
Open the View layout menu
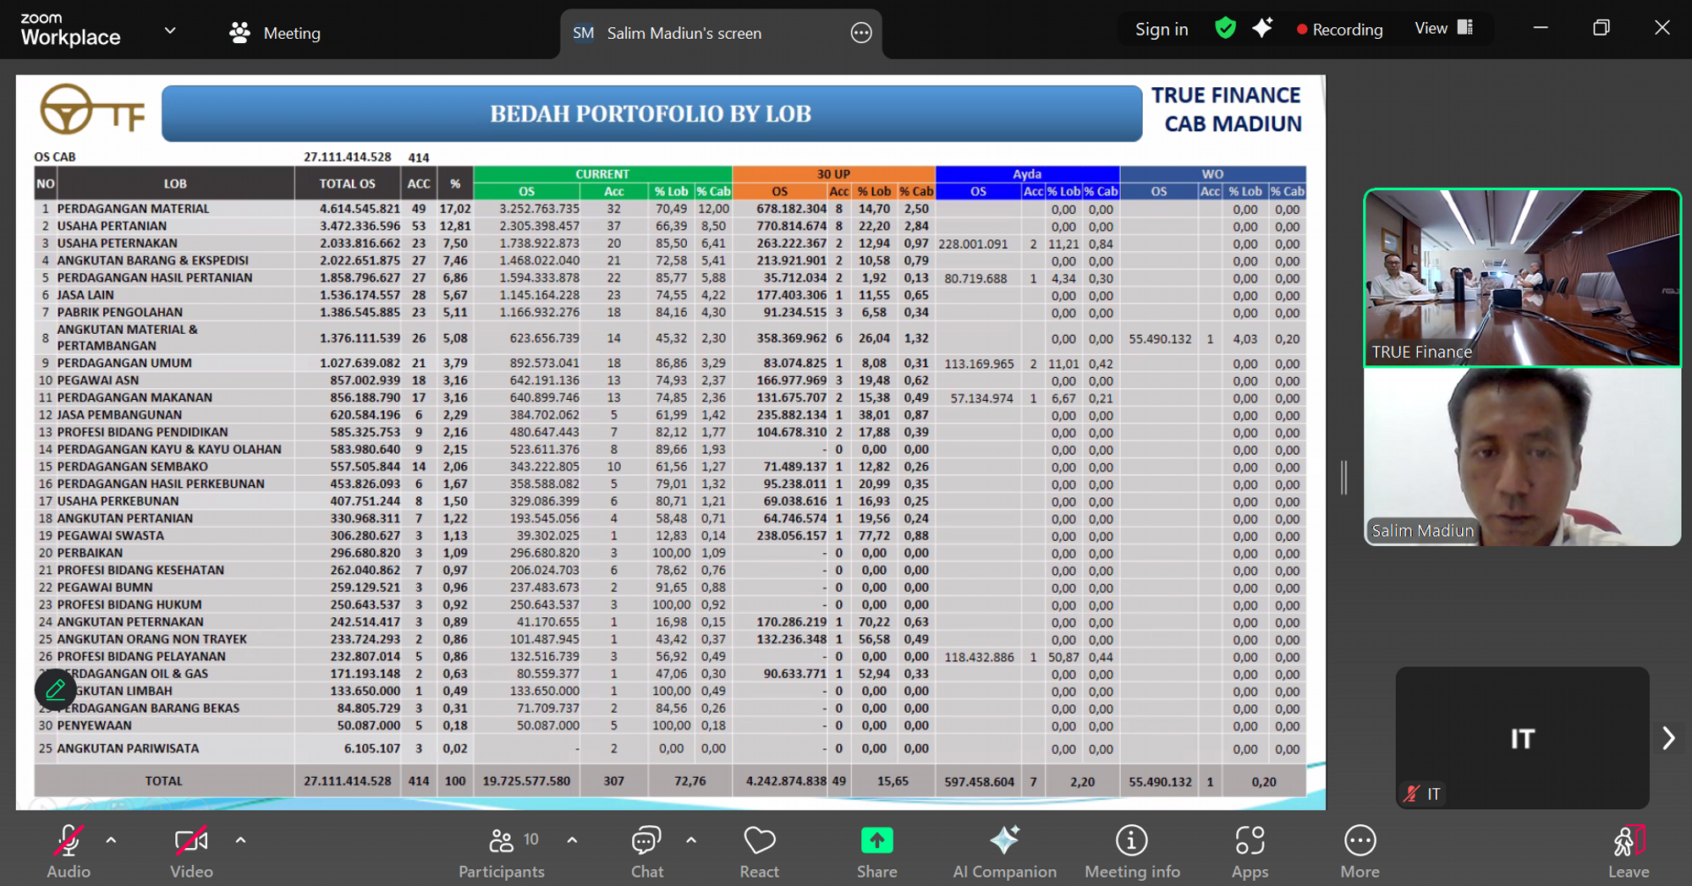(1443, 29)
